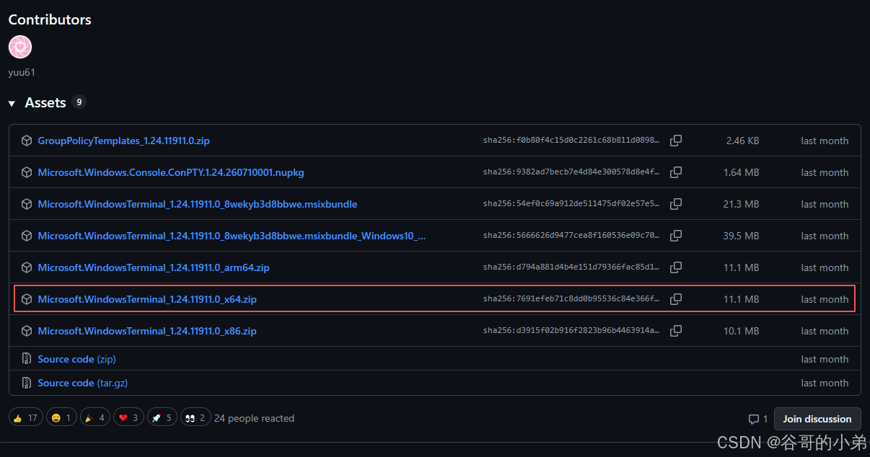Click package icon beside ConPTY nupkg
870x457 pixels.
27,172
